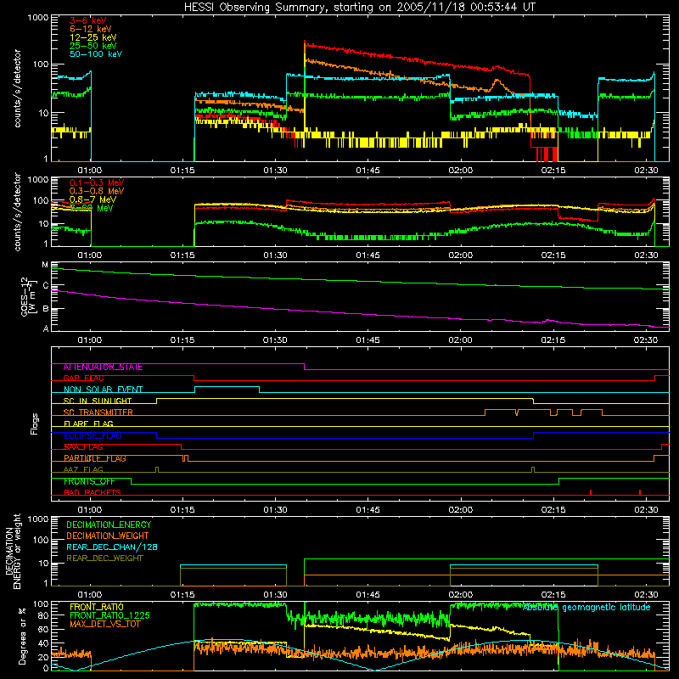Select the FLARE_FLAG label
Viewport: 679px width, 679px height.
(x=88, y=424)
